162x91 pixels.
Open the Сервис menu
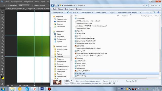72,9
